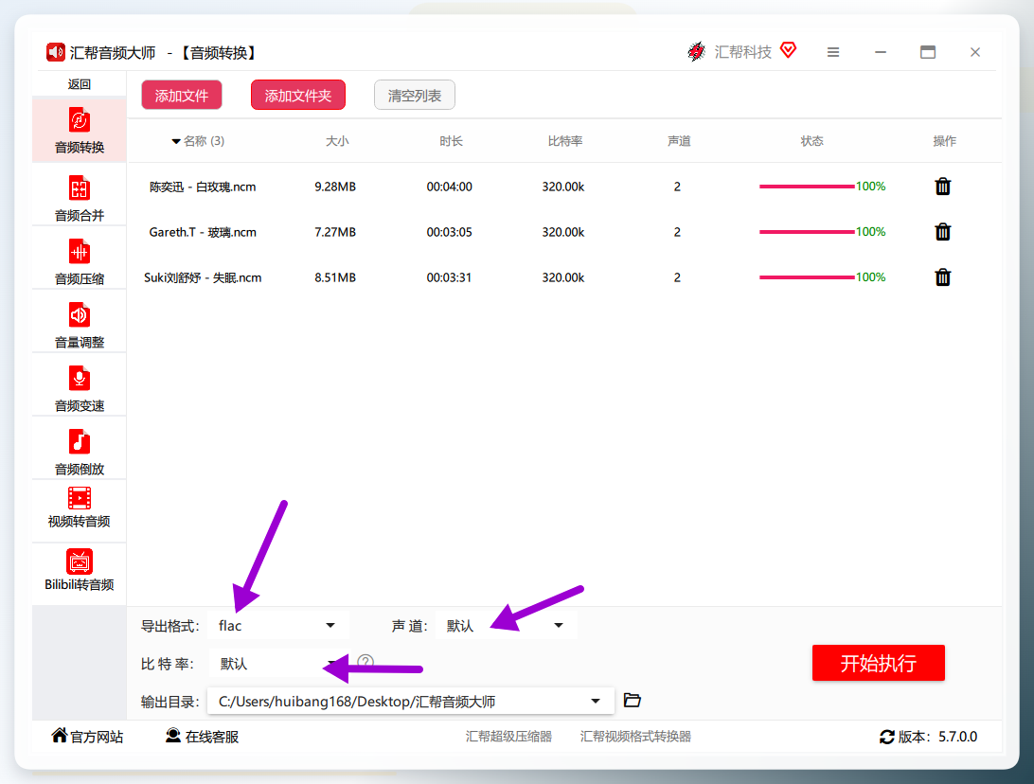
Task: Click the 版本: 5.7.0.0 text
Action: click(x=937, y=737)
